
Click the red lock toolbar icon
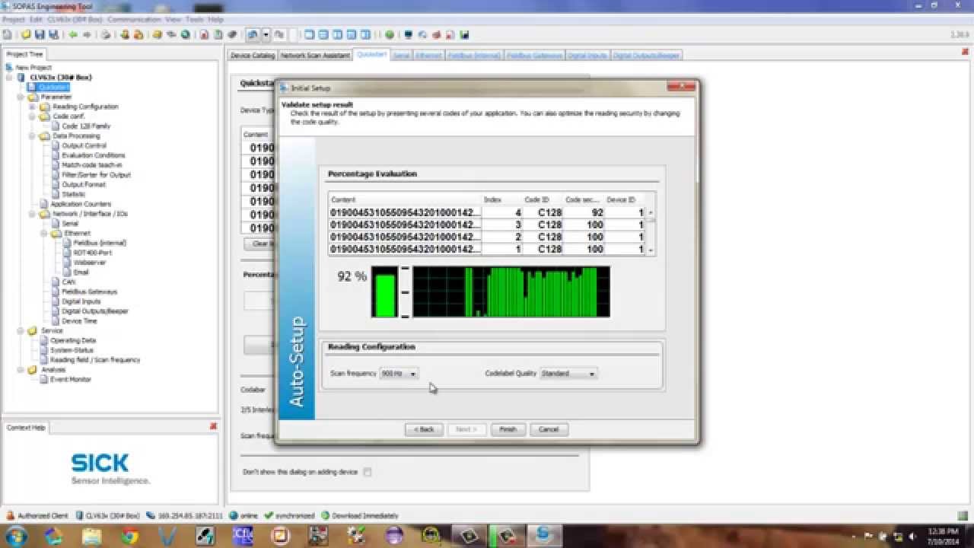[138, 35]
